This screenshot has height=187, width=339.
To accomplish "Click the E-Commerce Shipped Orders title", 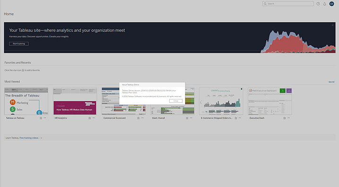I will (217, 118).
